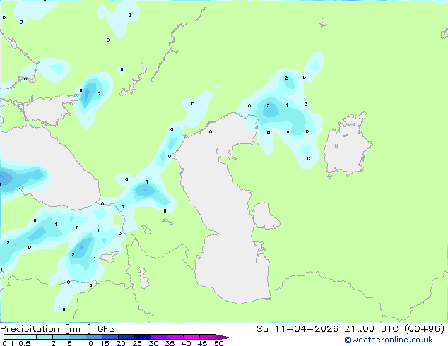The width and height of the screenshot is (448, 346).
Task: Click the '21..00 UTC (00+96)' time text
Action: [x=394, y=329]
